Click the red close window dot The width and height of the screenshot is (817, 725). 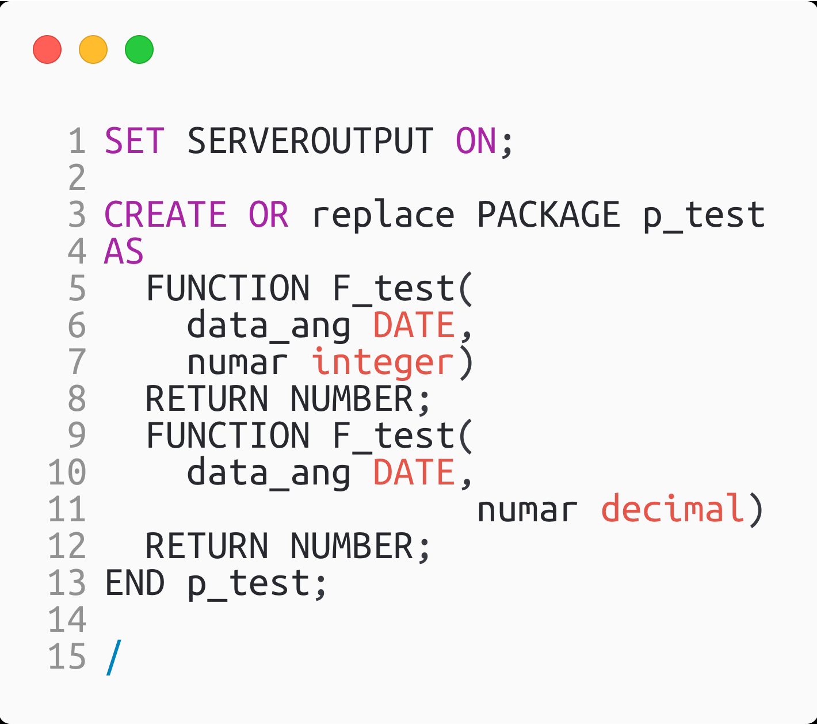pyautogui.click(x=47, y=49)
